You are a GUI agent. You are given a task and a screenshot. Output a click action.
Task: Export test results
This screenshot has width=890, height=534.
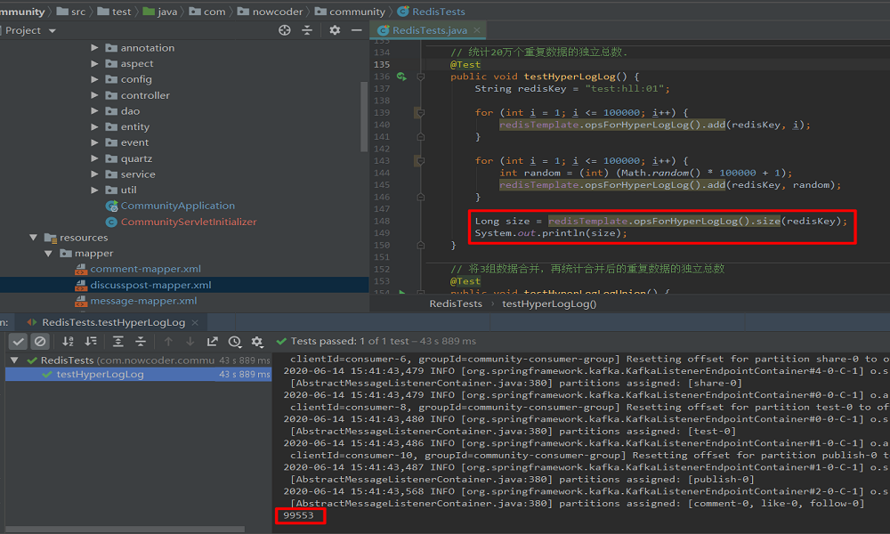(213, 341)
